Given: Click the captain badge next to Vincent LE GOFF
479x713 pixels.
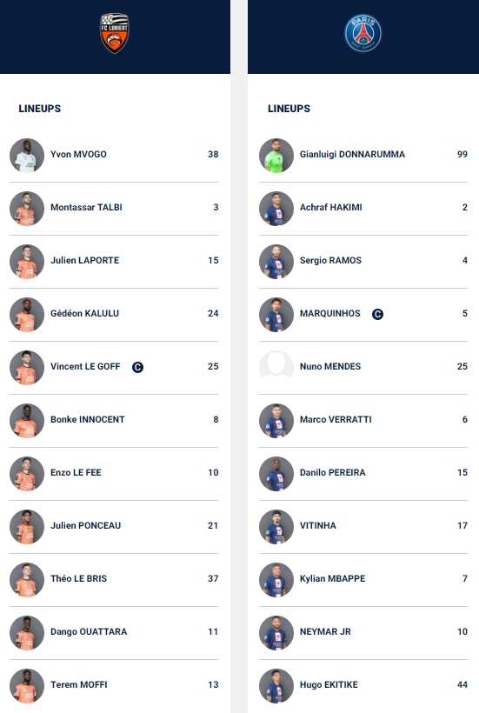Looking at the screenshot, I should [137, 367].
